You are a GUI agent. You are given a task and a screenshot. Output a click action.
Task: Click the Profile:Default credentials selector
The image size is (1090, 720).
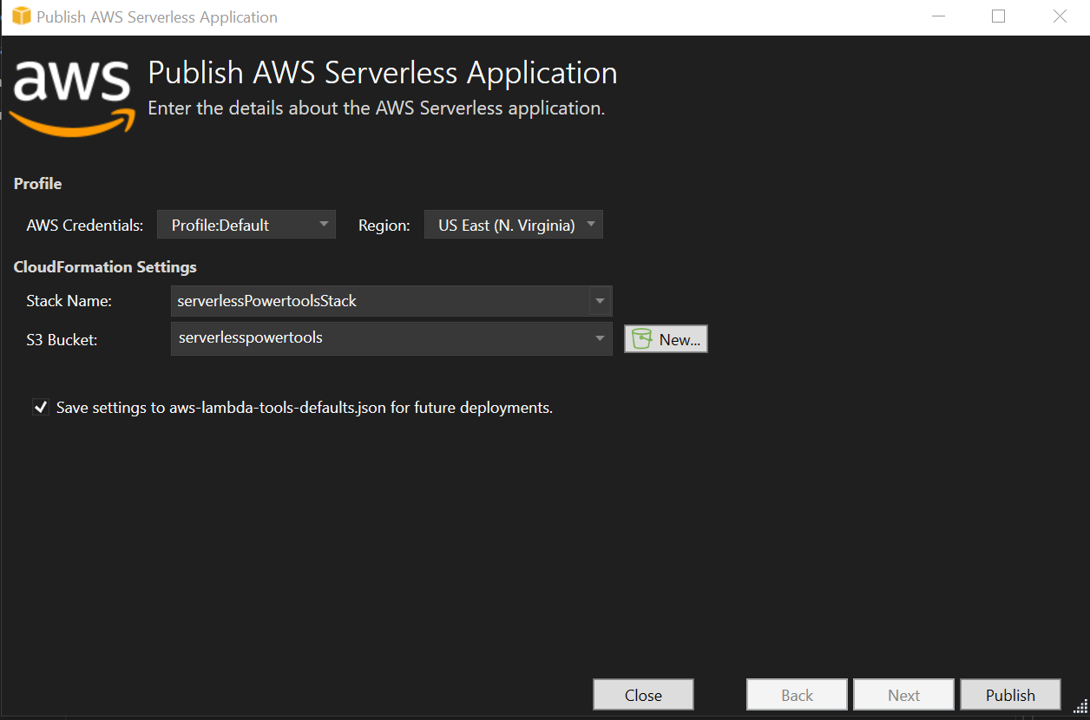[x=246, y=224]
